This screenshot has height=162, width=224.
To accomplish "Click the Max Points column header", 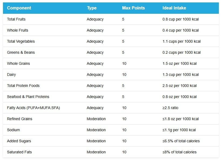I will coord(133,8).
